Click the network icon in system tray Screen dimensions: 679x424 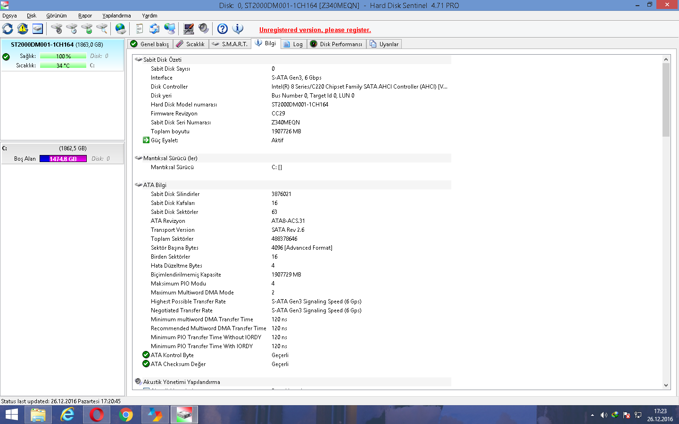638,415
